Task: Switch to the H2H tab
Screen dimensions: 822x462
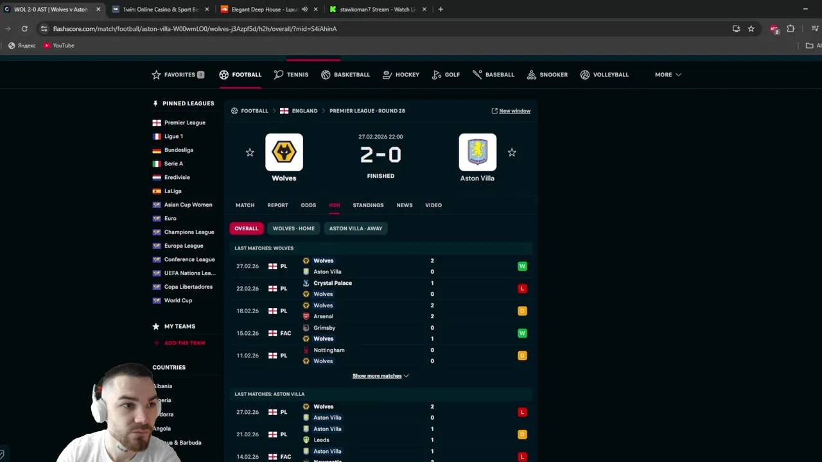Action: pos(335,205)
